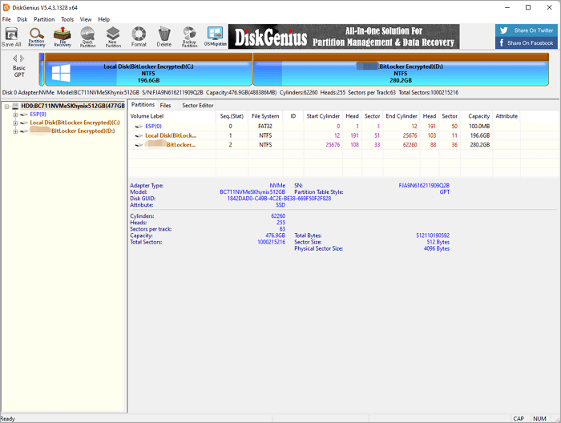
Task: Expand the ESP(0) tree node
Action: (x=15, y=115)
